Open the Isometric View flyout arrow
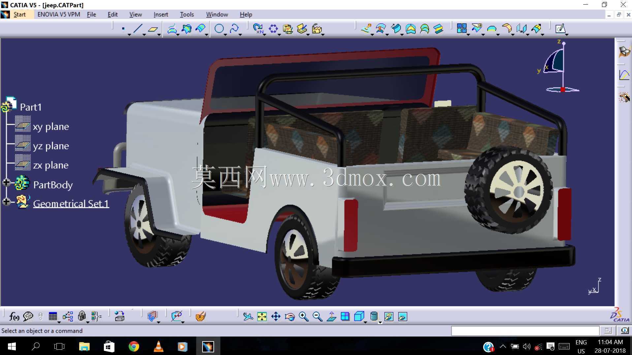The image size is (632, 355). tap(365, 322)
